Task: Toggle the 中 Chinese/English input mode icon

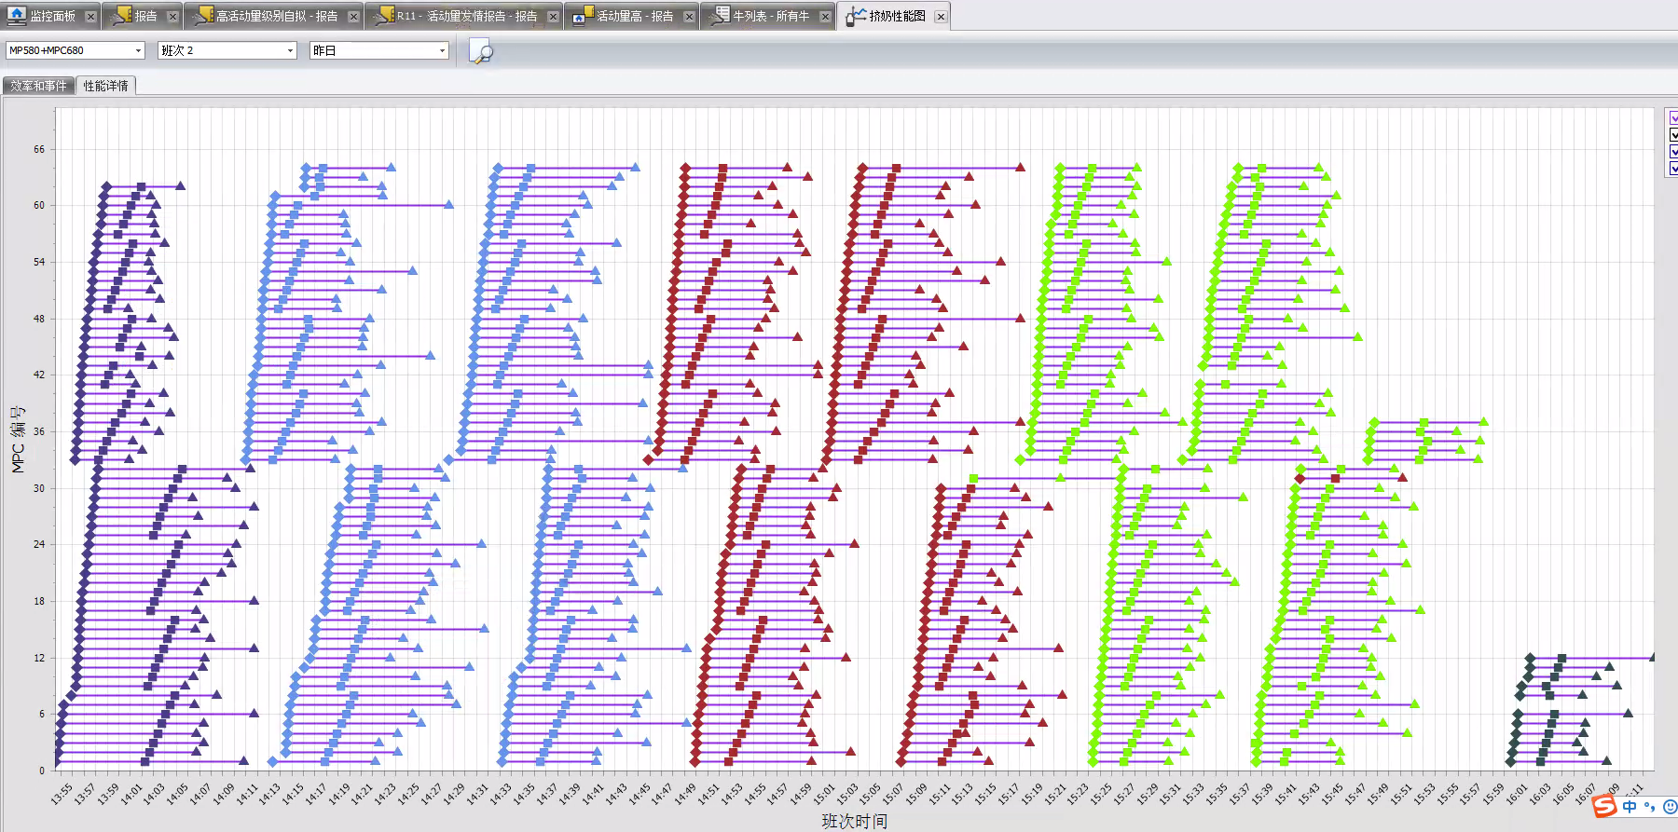Action: 1630,807
